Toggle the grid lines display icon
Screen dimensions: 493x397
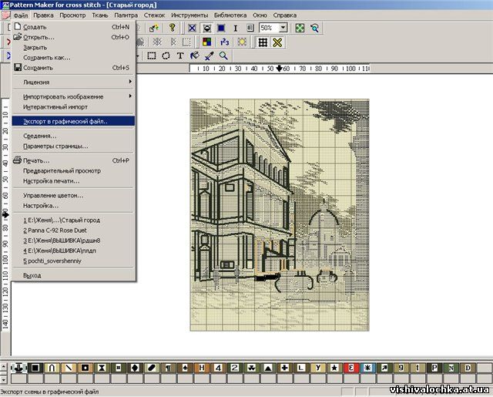263,42
